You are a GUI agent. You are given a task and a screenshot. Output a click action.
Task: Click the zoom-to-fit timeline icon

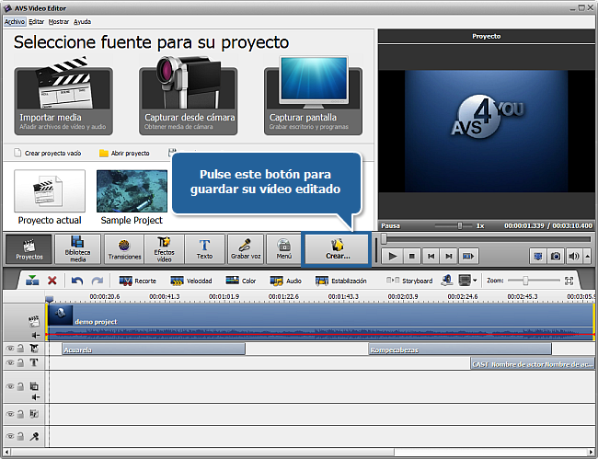click(x=569, y=281)
